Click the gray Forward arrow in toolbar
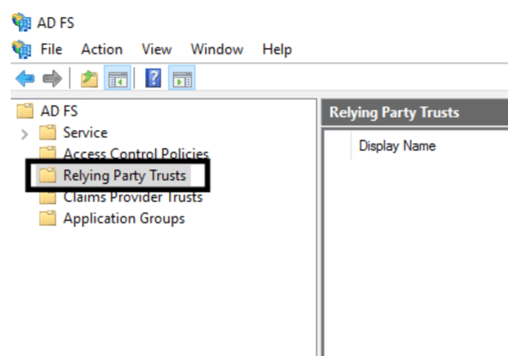Image resolution: width=508 pixels, height=356 pixels. (52, 78)
